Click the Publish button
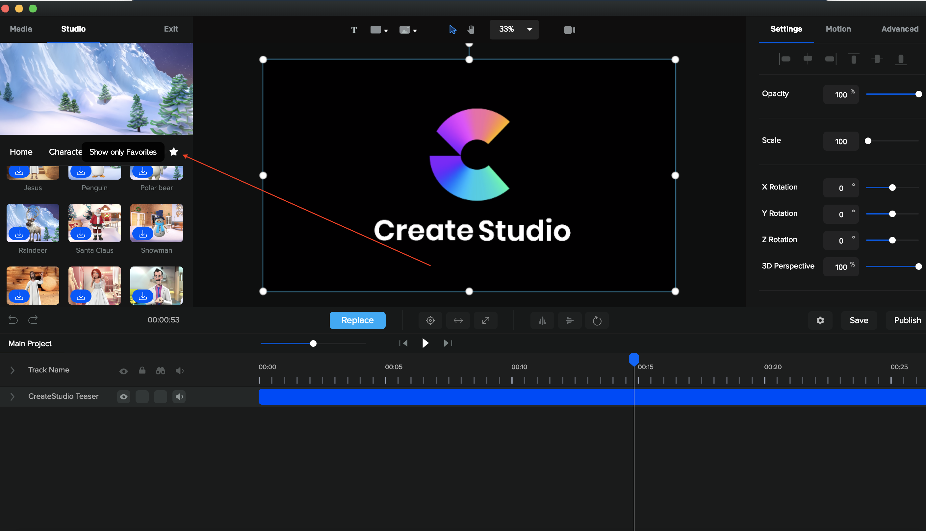This screenshot has width=926, height=531. pos(907,320)
